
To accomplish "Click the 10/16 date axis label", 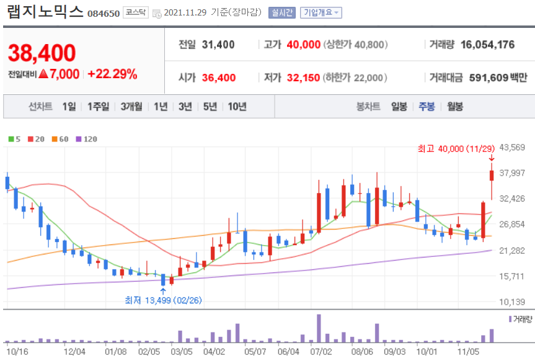I will click(x=17, y=352).
